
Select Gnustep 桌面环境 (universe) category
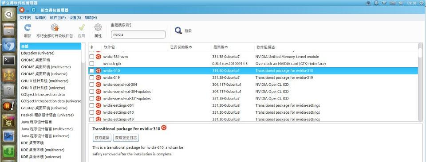tap(51, 108)
